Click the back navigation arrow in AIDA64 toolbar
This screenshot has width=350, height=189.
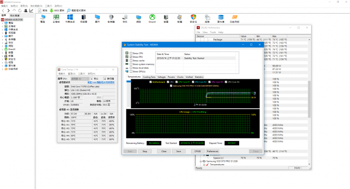(x=3, y=11)
